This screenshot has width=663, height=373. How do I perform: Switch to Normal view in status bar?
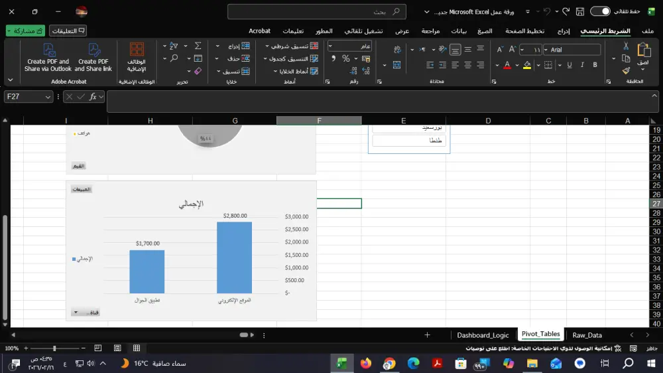coord(137,348)
